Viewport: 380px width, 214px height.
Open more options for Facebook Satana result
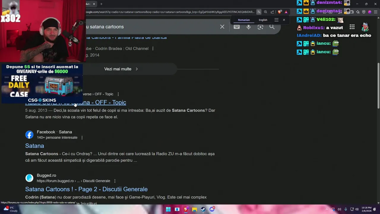(x=82, y=138)
